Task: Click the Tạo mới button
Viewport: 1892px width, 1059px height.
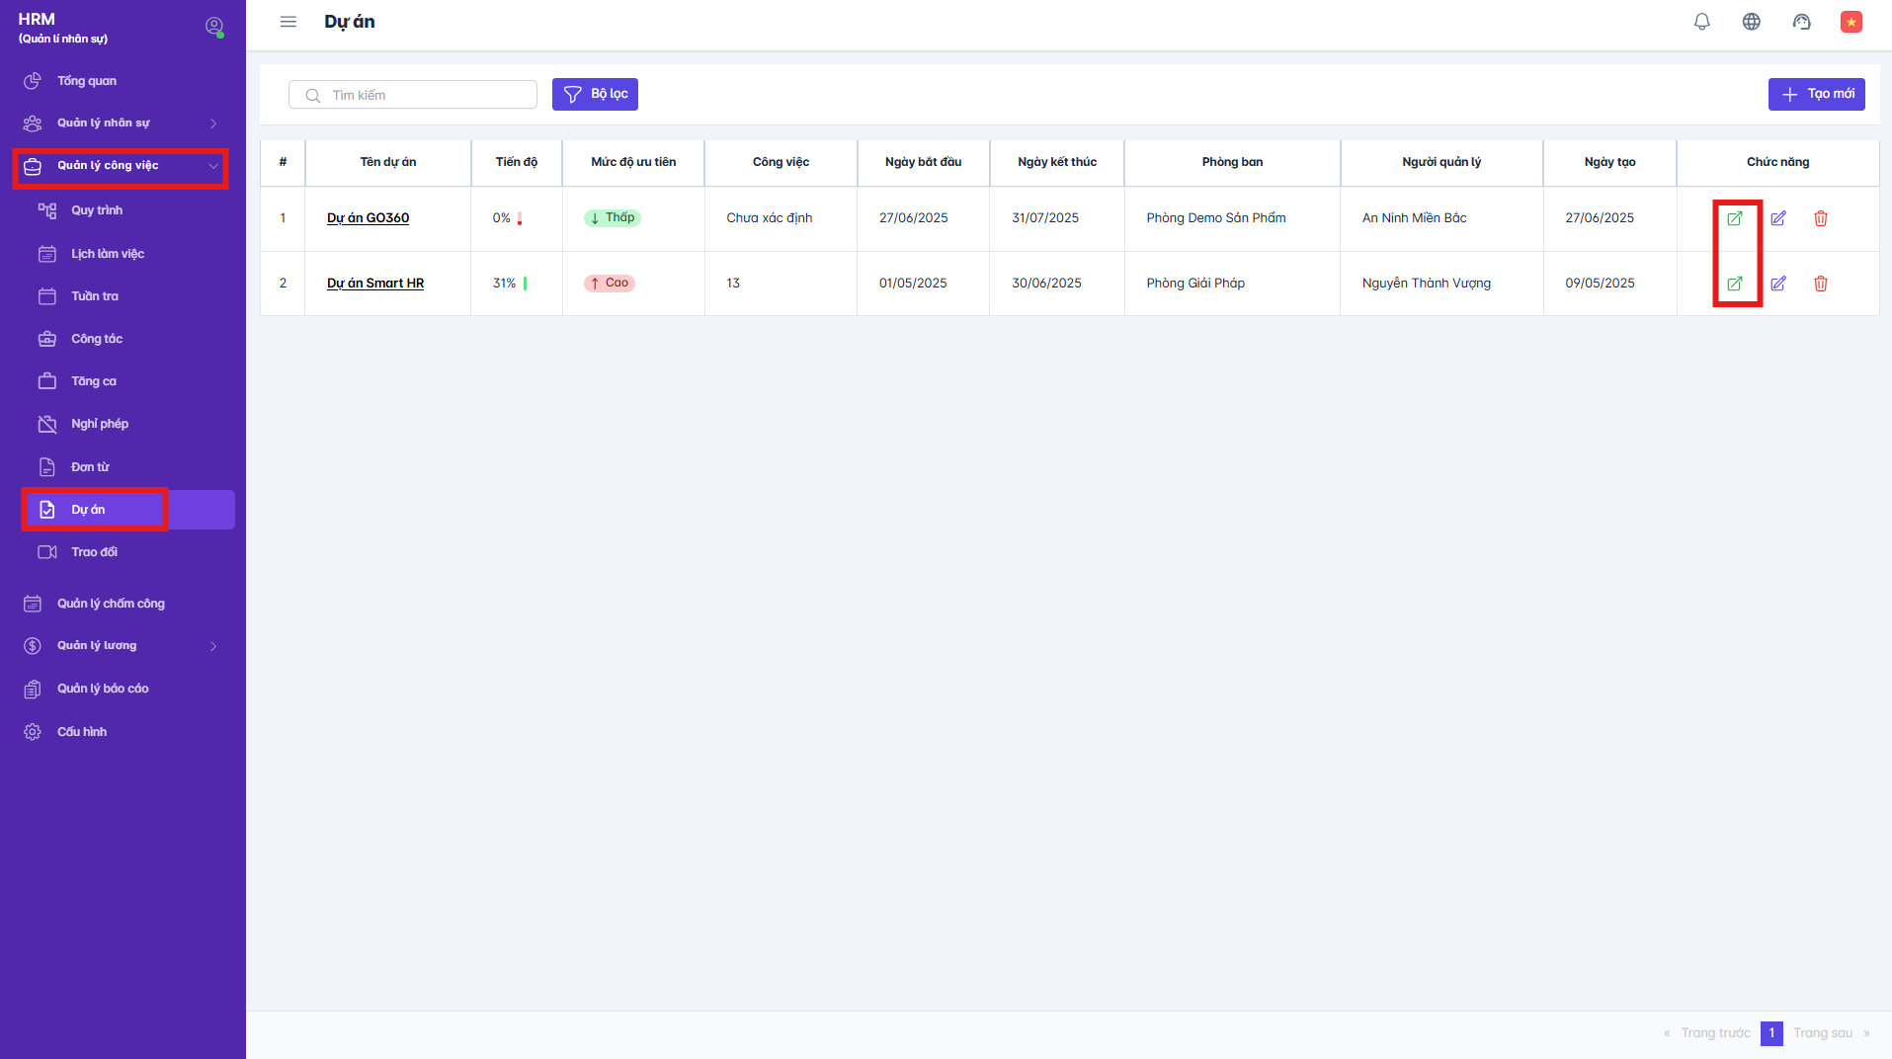Action: pos(1816,94)
